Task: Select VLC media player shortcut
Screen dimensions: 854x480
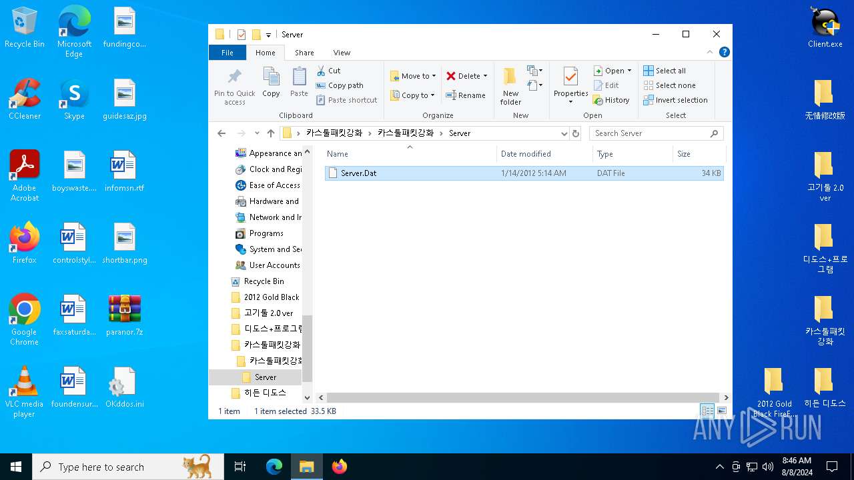Action: [25, 393]
